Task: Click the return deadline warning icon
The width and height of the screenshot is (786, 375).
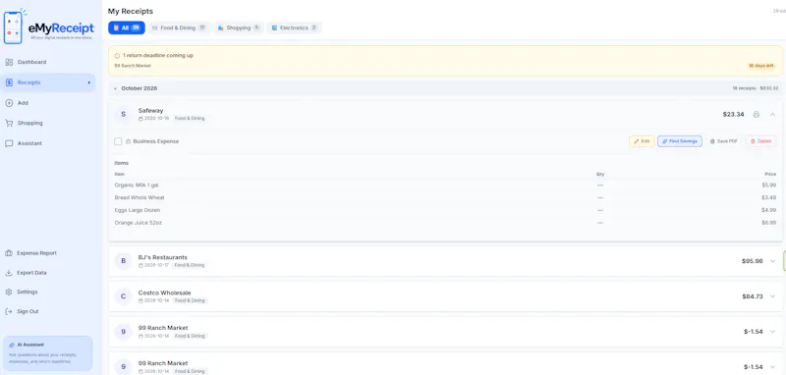Action: pos(117,56)
